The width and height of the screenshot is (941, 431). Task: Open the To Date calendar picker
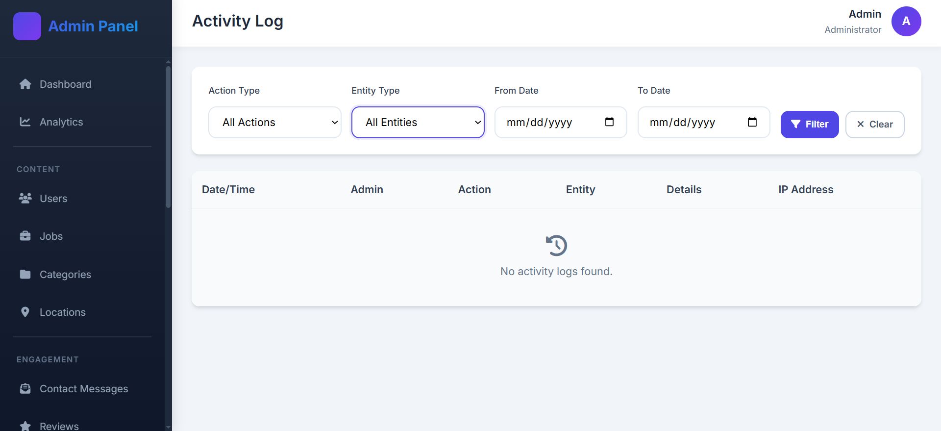[752, 122]
